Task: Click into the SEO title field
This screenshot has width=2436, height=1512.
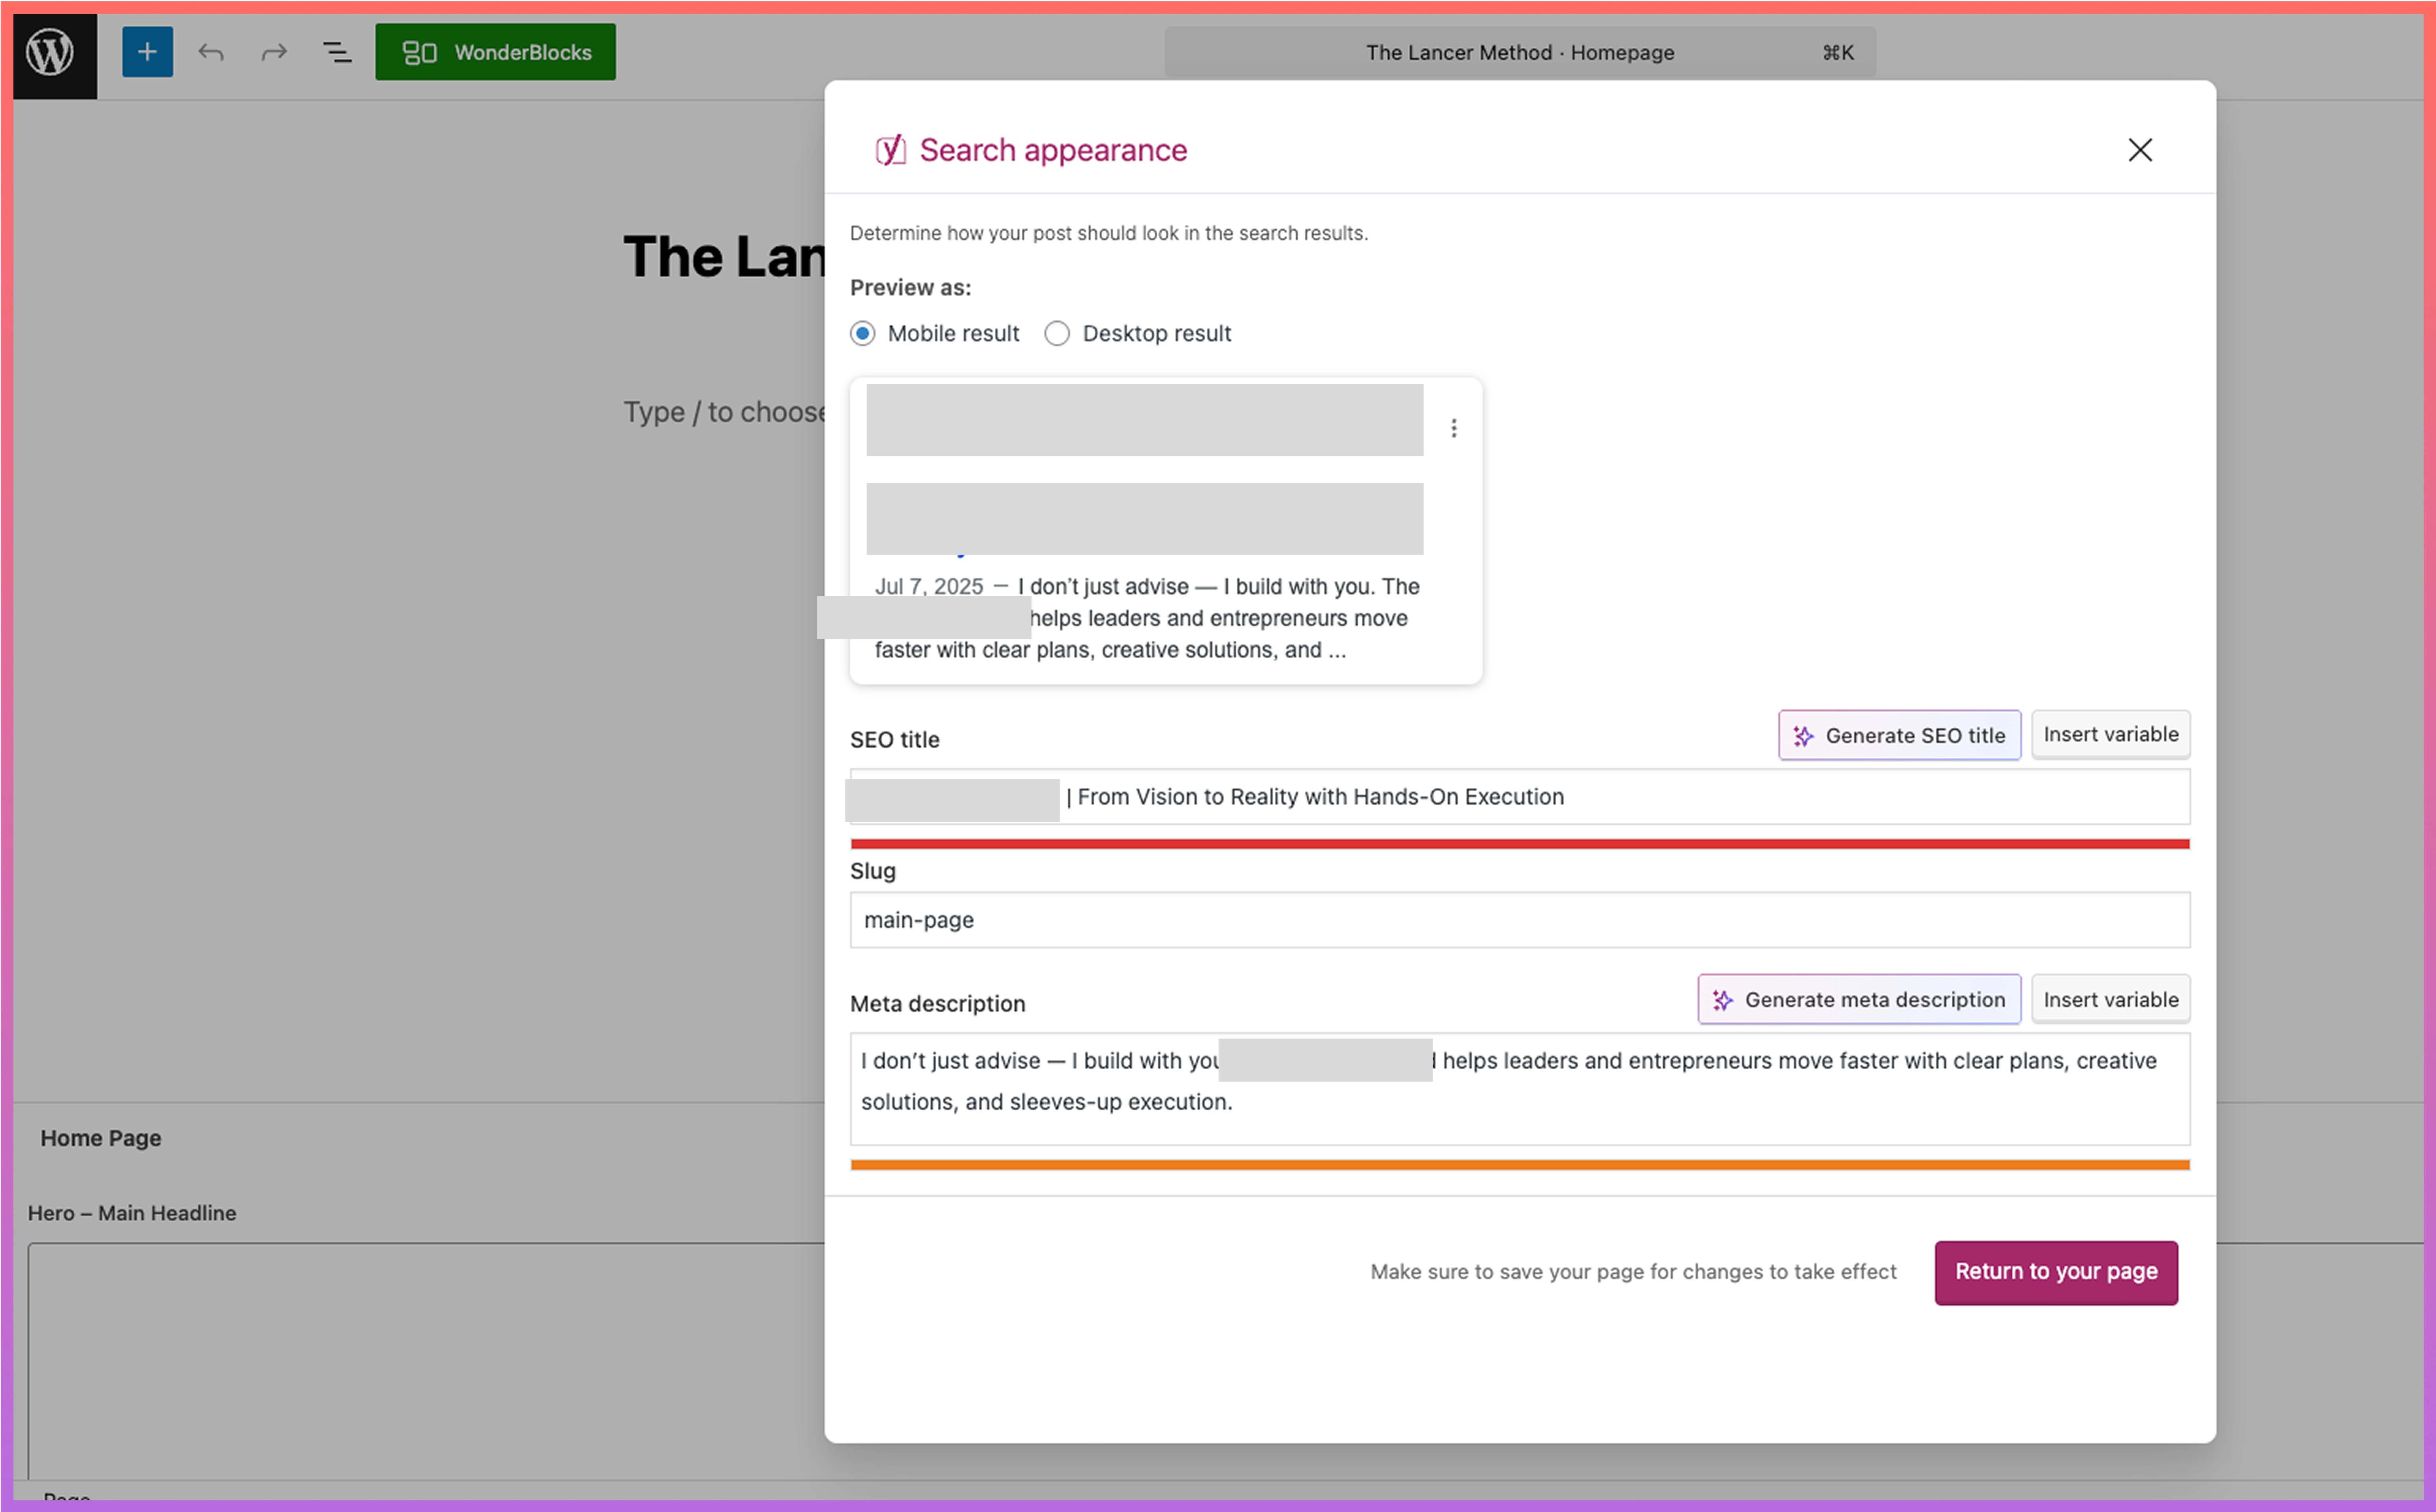Action: pos(1519,797)
